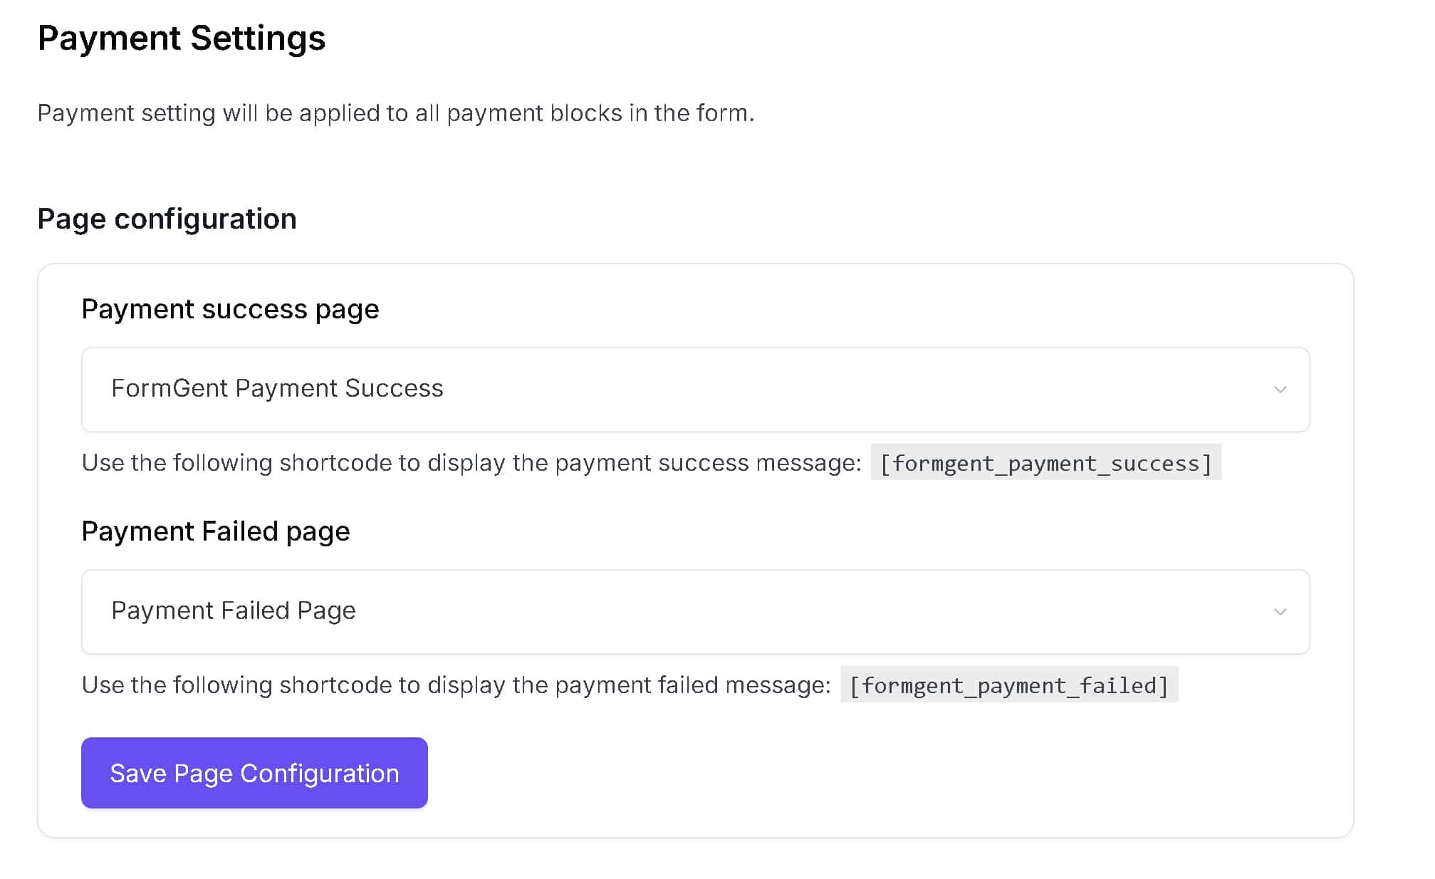Click the Page configuration heading
This screenshot has height=879, width=1435.
pyautogui.click(x=167, y=219)
